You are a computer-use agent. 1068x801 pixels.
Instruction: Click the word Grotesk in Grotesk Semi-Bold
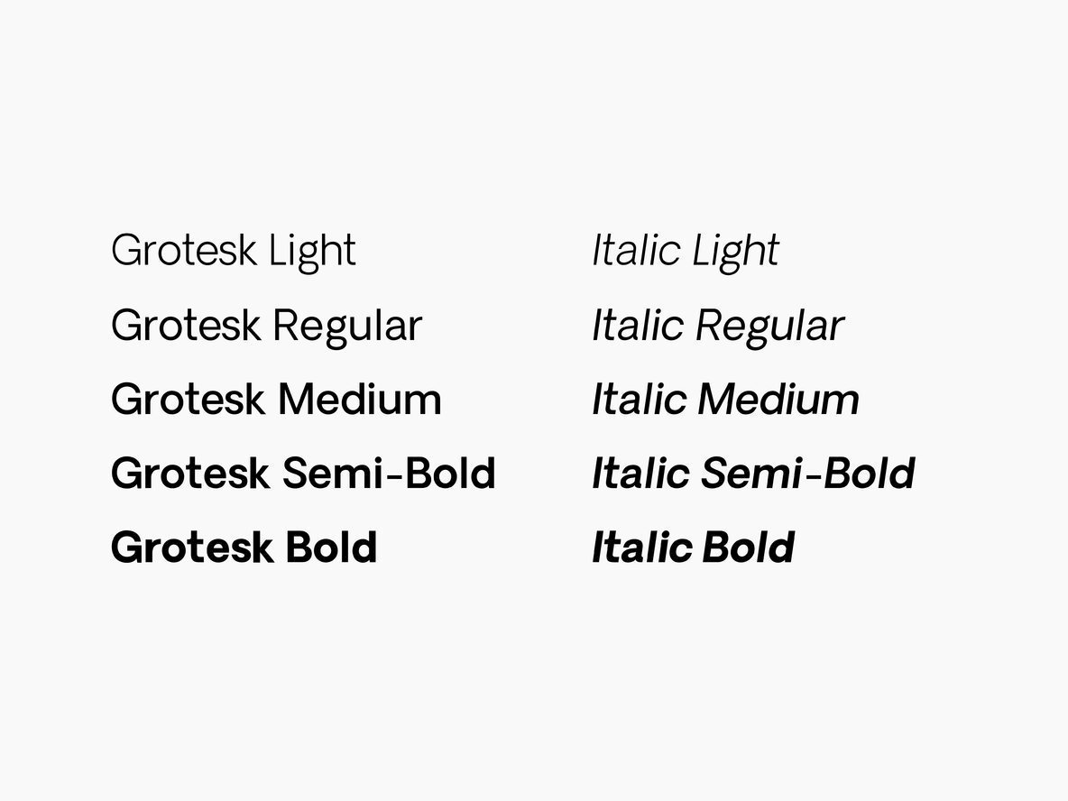(189, 474)
